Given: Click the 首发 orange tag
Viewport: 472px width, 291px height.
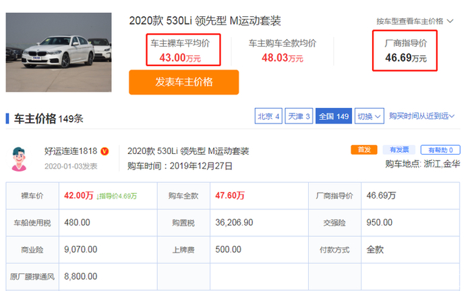Looking at the screenshot, I should [x=364, y=150].
